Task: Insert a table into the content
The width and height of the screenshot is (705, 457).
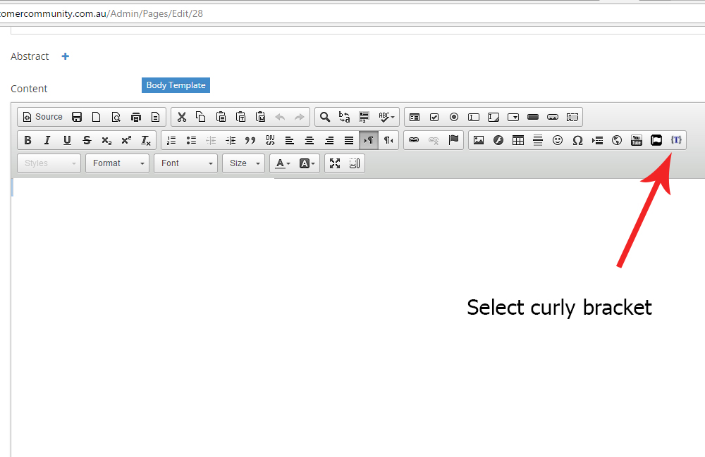Action: (518, 140)
